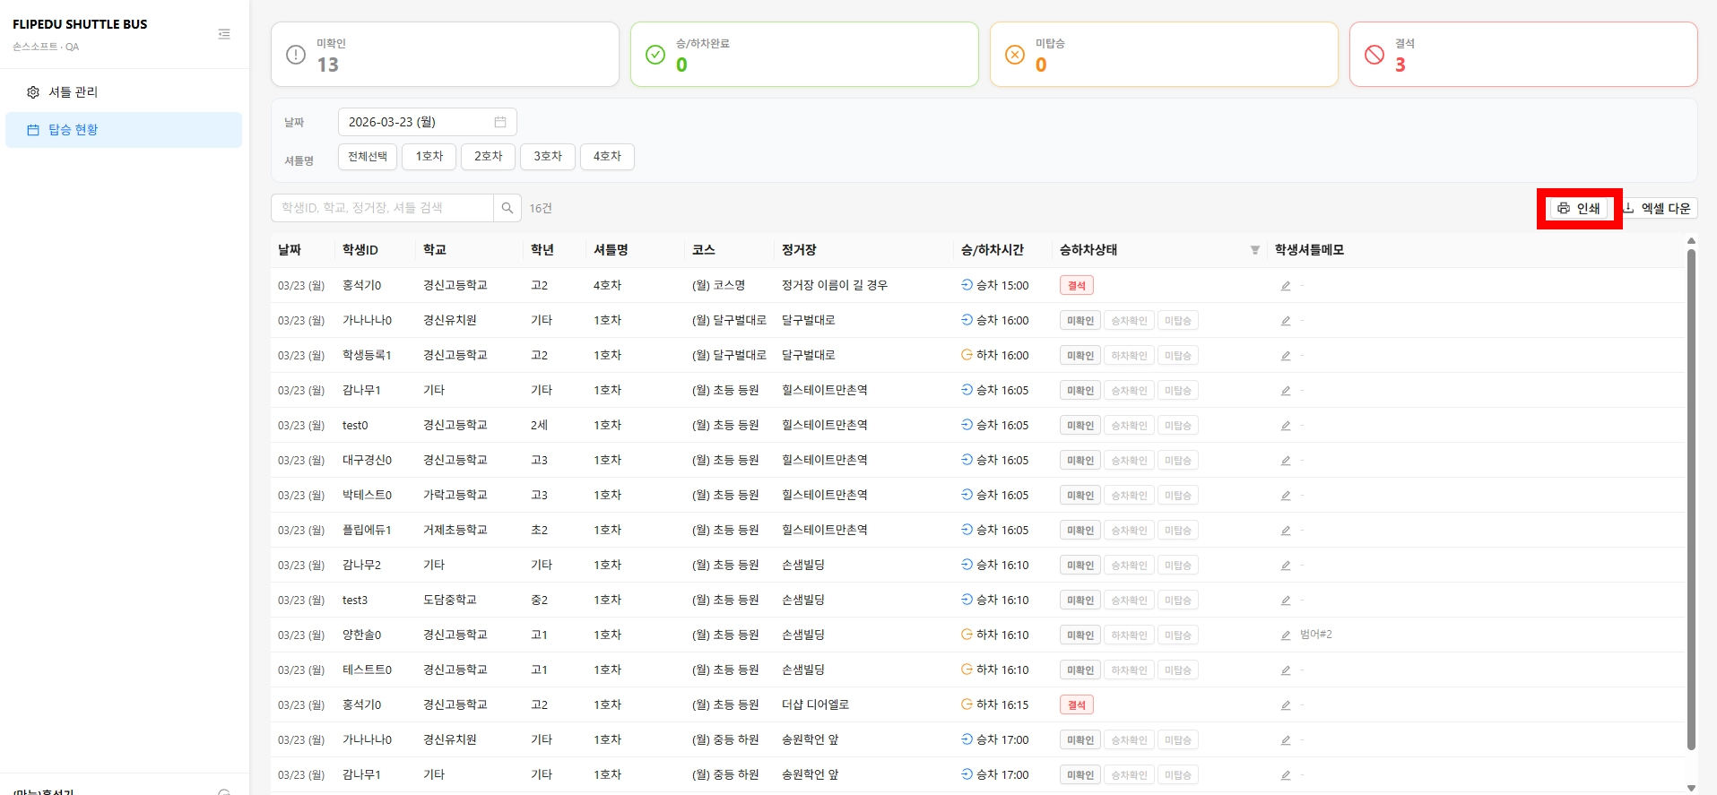Edit shuttle memo for 감나무2 row
Image resolution: width=1717 pixels, height=795 pixels.
(1286, 566)
